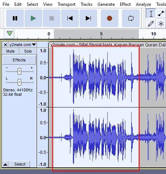The image size is (166, 174).
Task: Open the Generate menu
Action: (106, 4)
